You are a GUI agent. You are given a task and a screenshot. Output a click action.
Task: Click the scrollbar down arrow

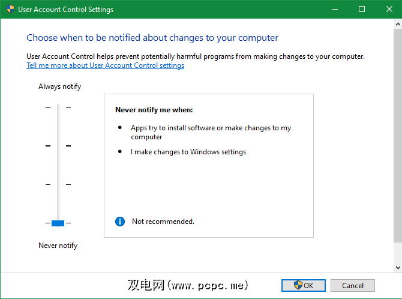(x=398, y=268)
